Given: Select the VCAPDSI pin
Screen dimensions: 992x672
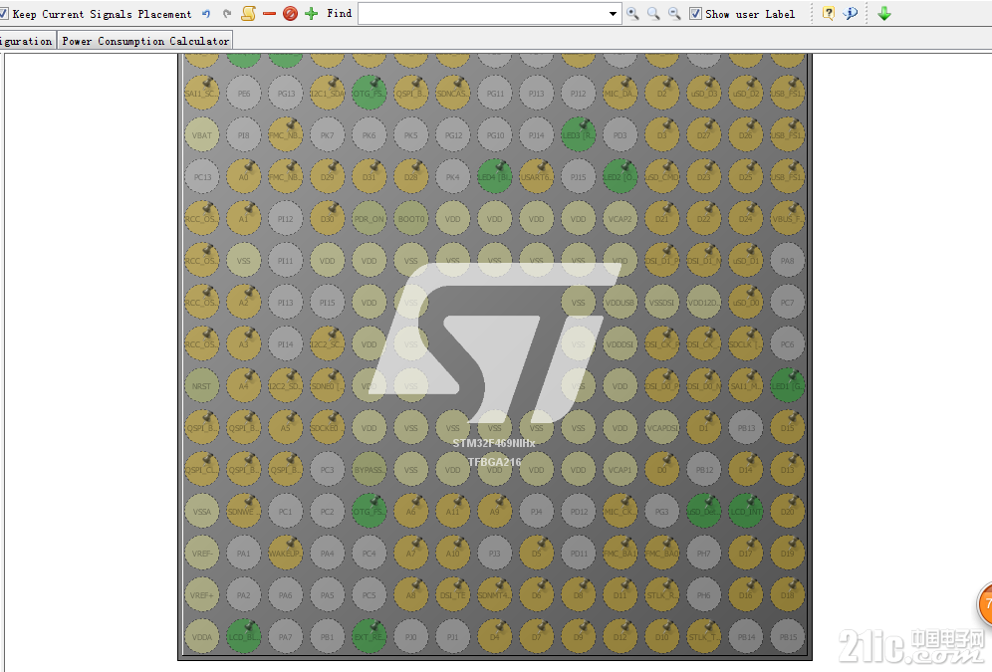Looking at the screenshot, I should point(661,428).
